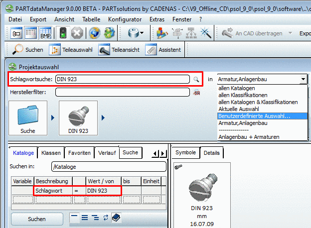Screen dimensions: 311x228
Task: Open the Assistent toolbar item
Action: pyautogui.click(x=163, y=49)
